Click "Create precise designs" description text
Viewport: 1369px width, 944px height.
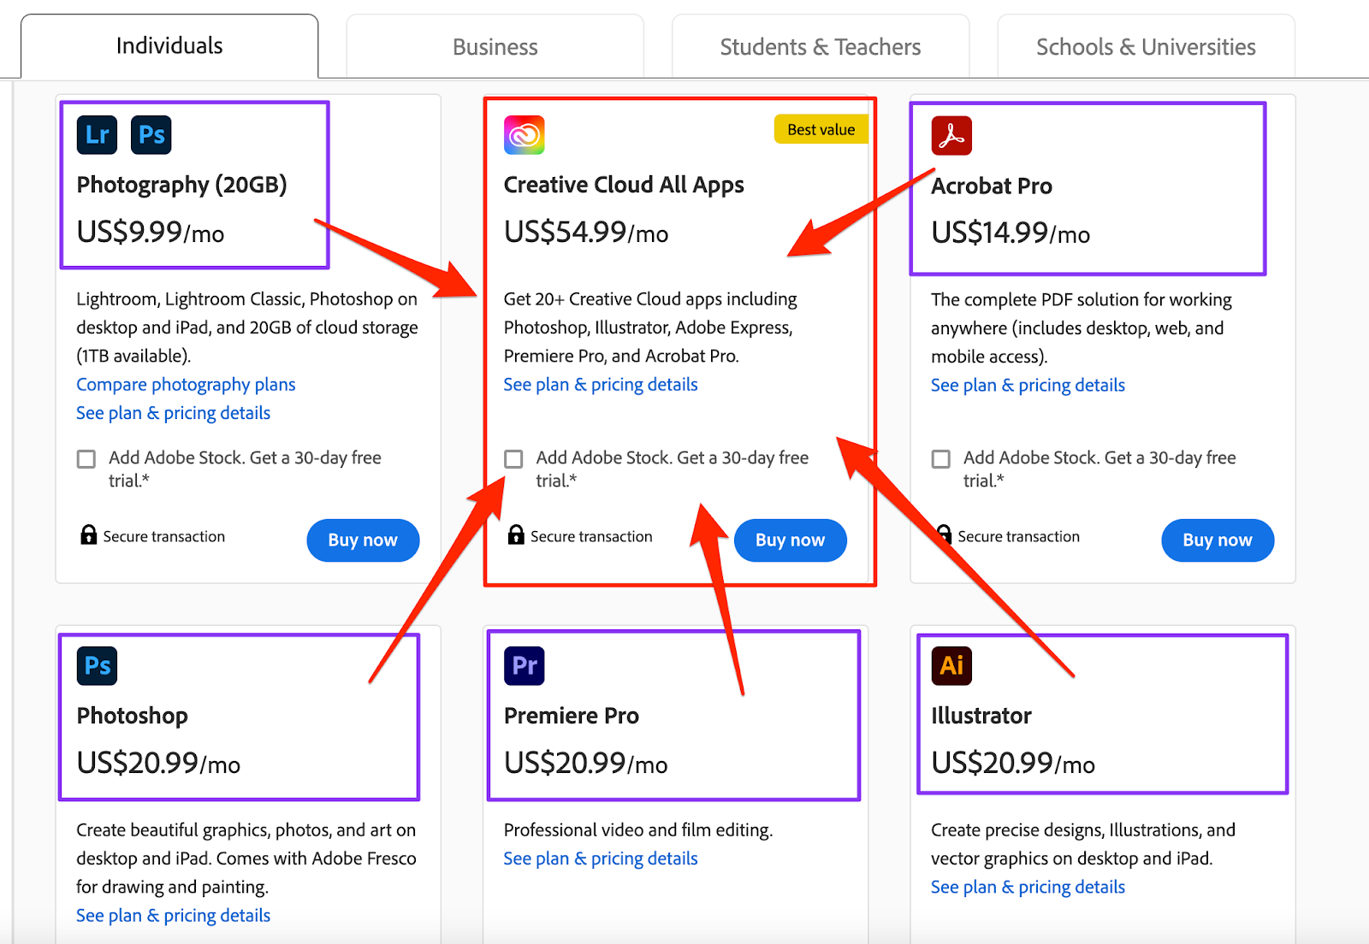1083,844
